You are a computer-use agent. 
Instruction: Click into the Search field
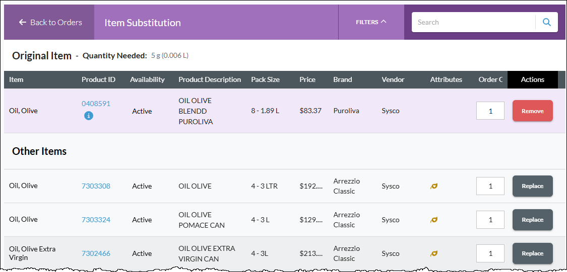(x=473, y=22)
